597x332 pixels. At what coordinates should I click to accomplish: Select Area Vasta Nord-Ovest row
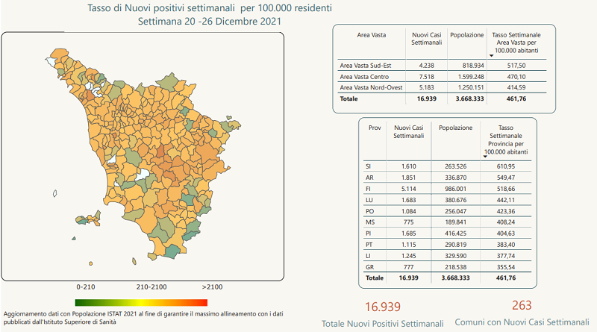point(444,87)
